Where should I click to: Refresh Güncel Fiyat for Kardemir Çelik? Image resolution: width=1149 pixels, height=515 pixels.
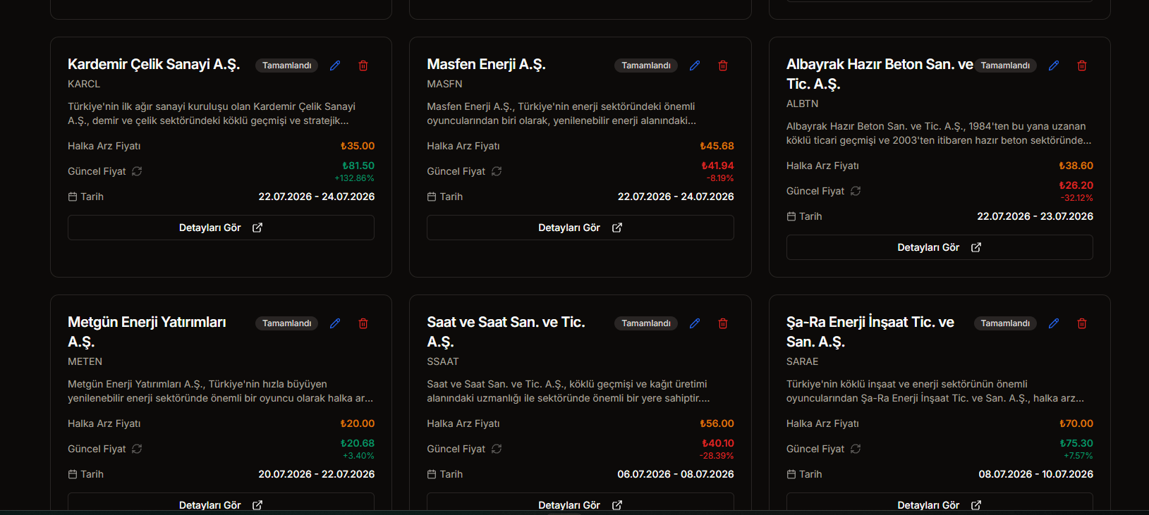[x=137, y=171]
